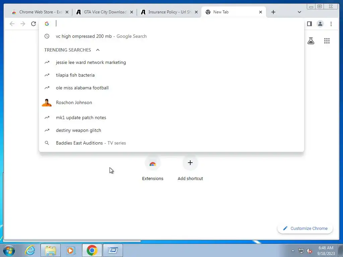Click the Roschon Johnson thumbnail photo
Screen dimensions: 343x257
47,102
